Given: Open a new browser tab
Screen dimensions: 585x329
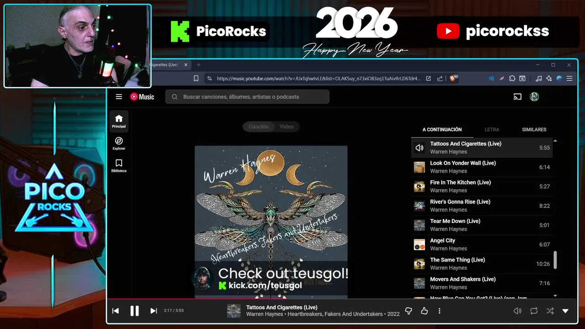Looking at the screenshot, I should pos(198,65).
